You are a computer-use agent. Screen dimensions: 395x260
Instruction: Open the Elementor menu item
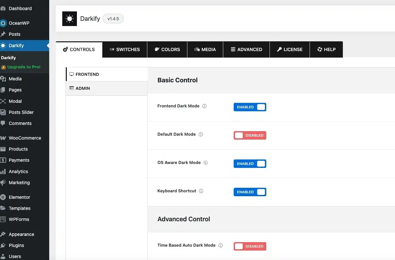pyautogui.click(x=24, y=197)
